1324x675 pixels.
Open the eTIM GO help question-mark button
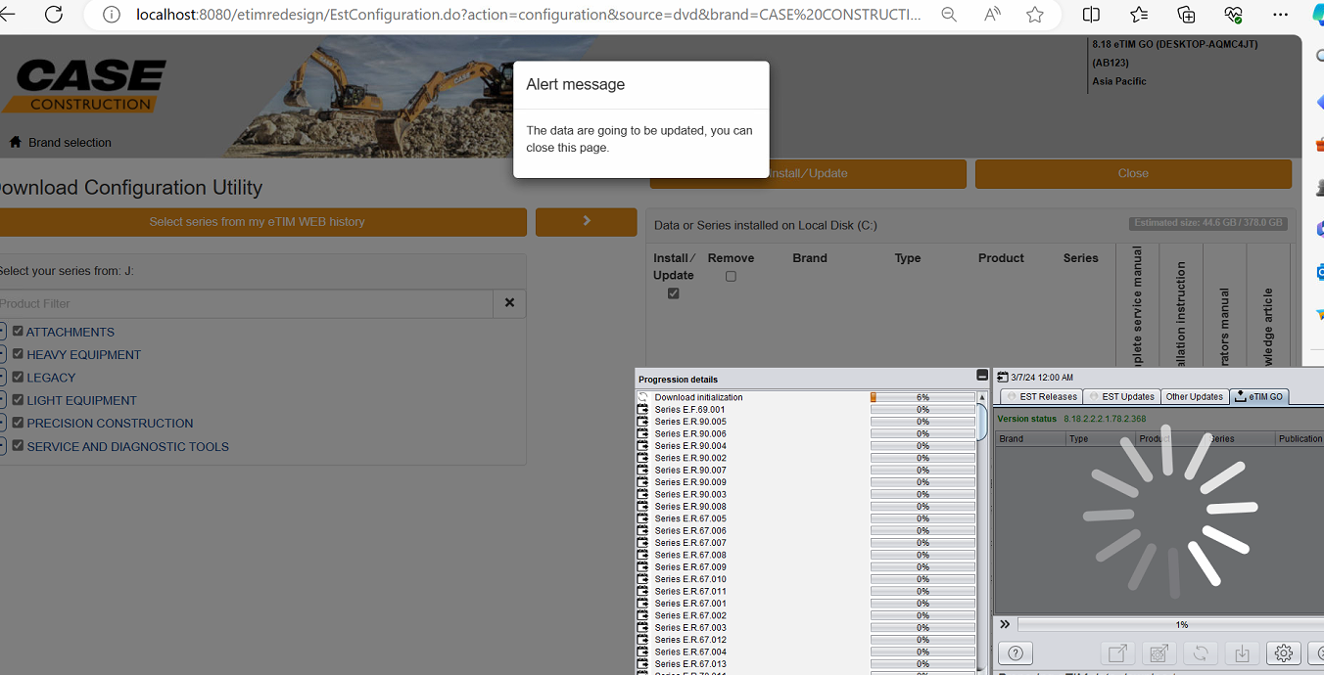1016,653
